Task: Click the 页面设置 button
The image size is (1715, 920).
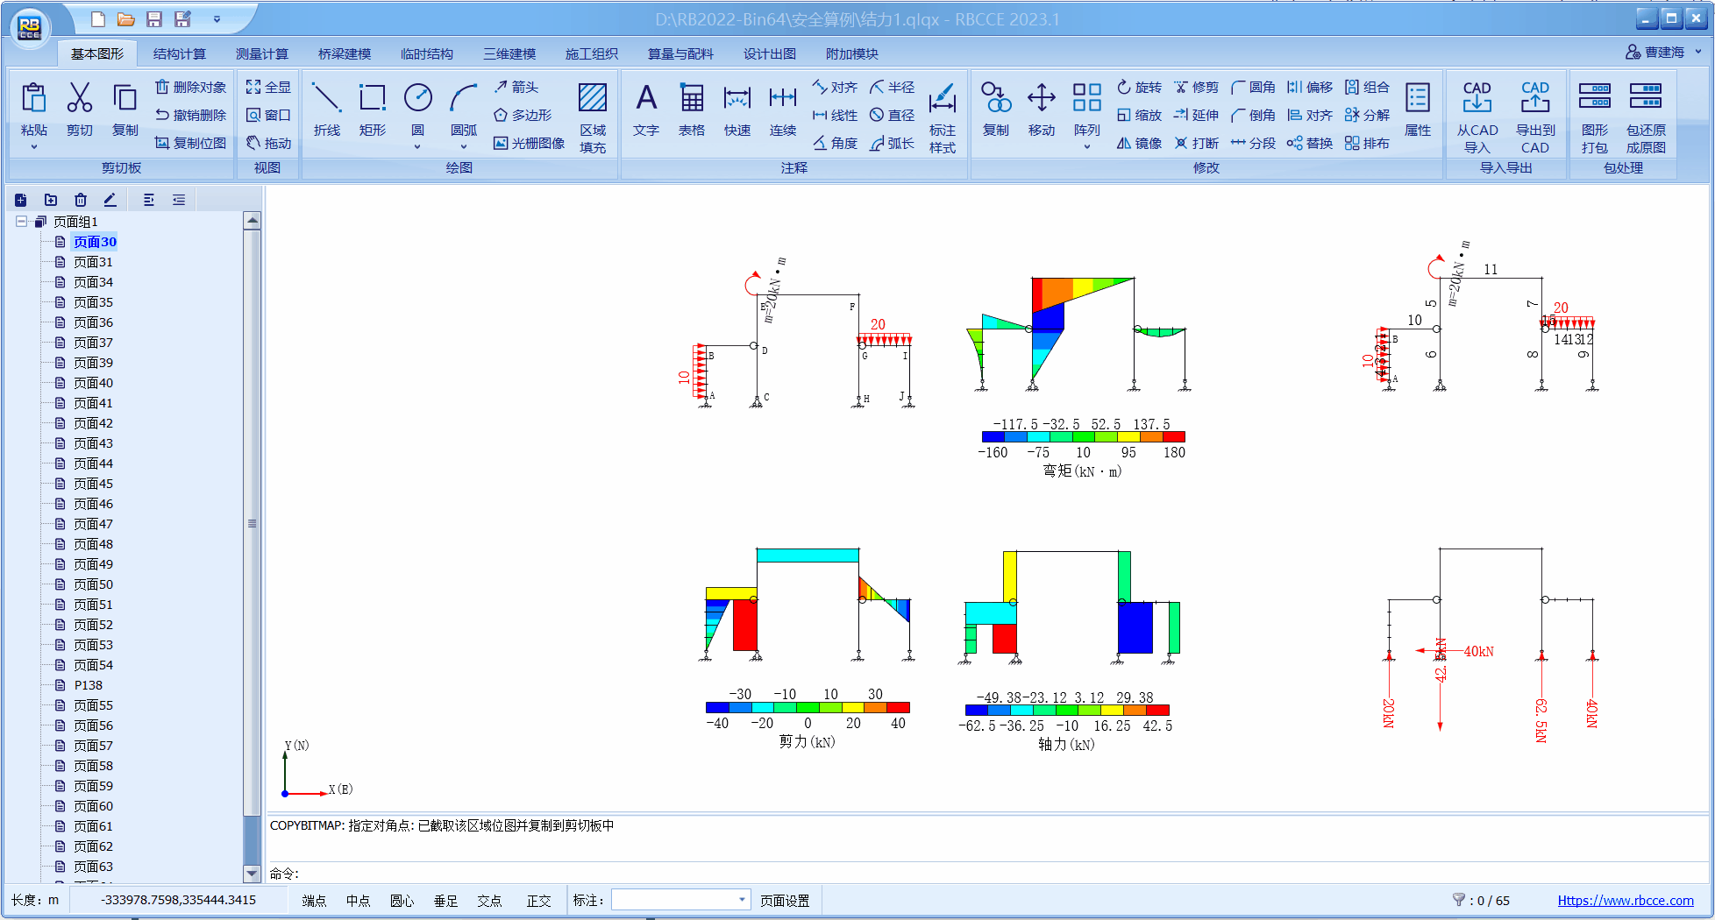Action: coord(785,901)
